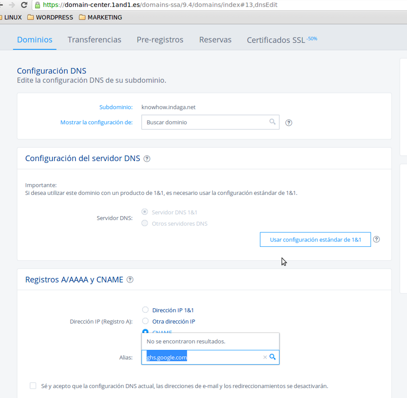Click the magnifier in Buscar dominio field
The width and height of the screenshot is (407, 398).
272,122
